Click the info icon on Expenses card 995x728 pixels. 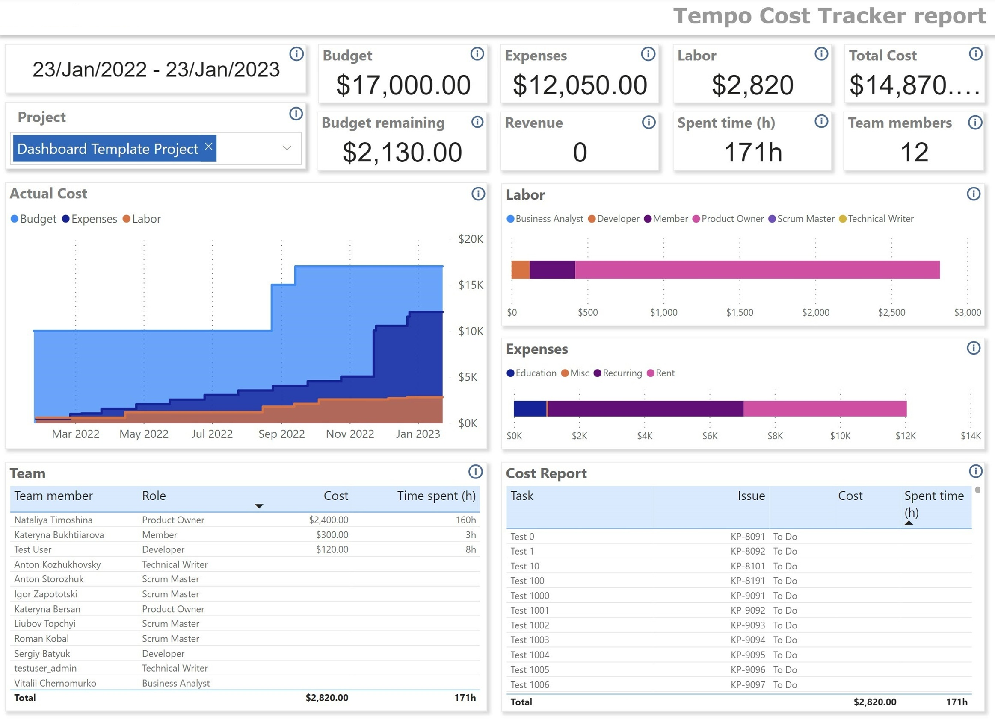pos(648,54)
